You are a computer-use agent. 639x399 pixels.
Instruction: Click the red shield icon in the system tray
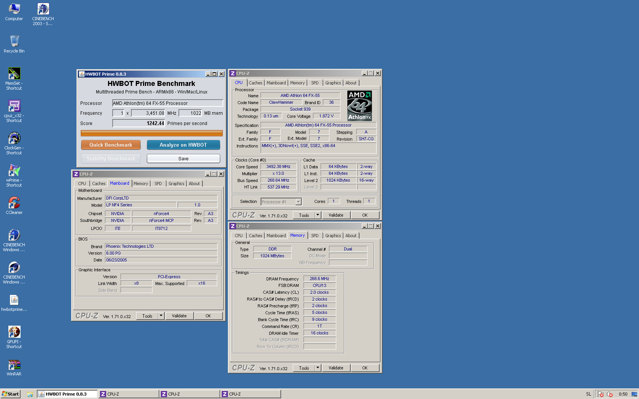[x=601, y=394]
